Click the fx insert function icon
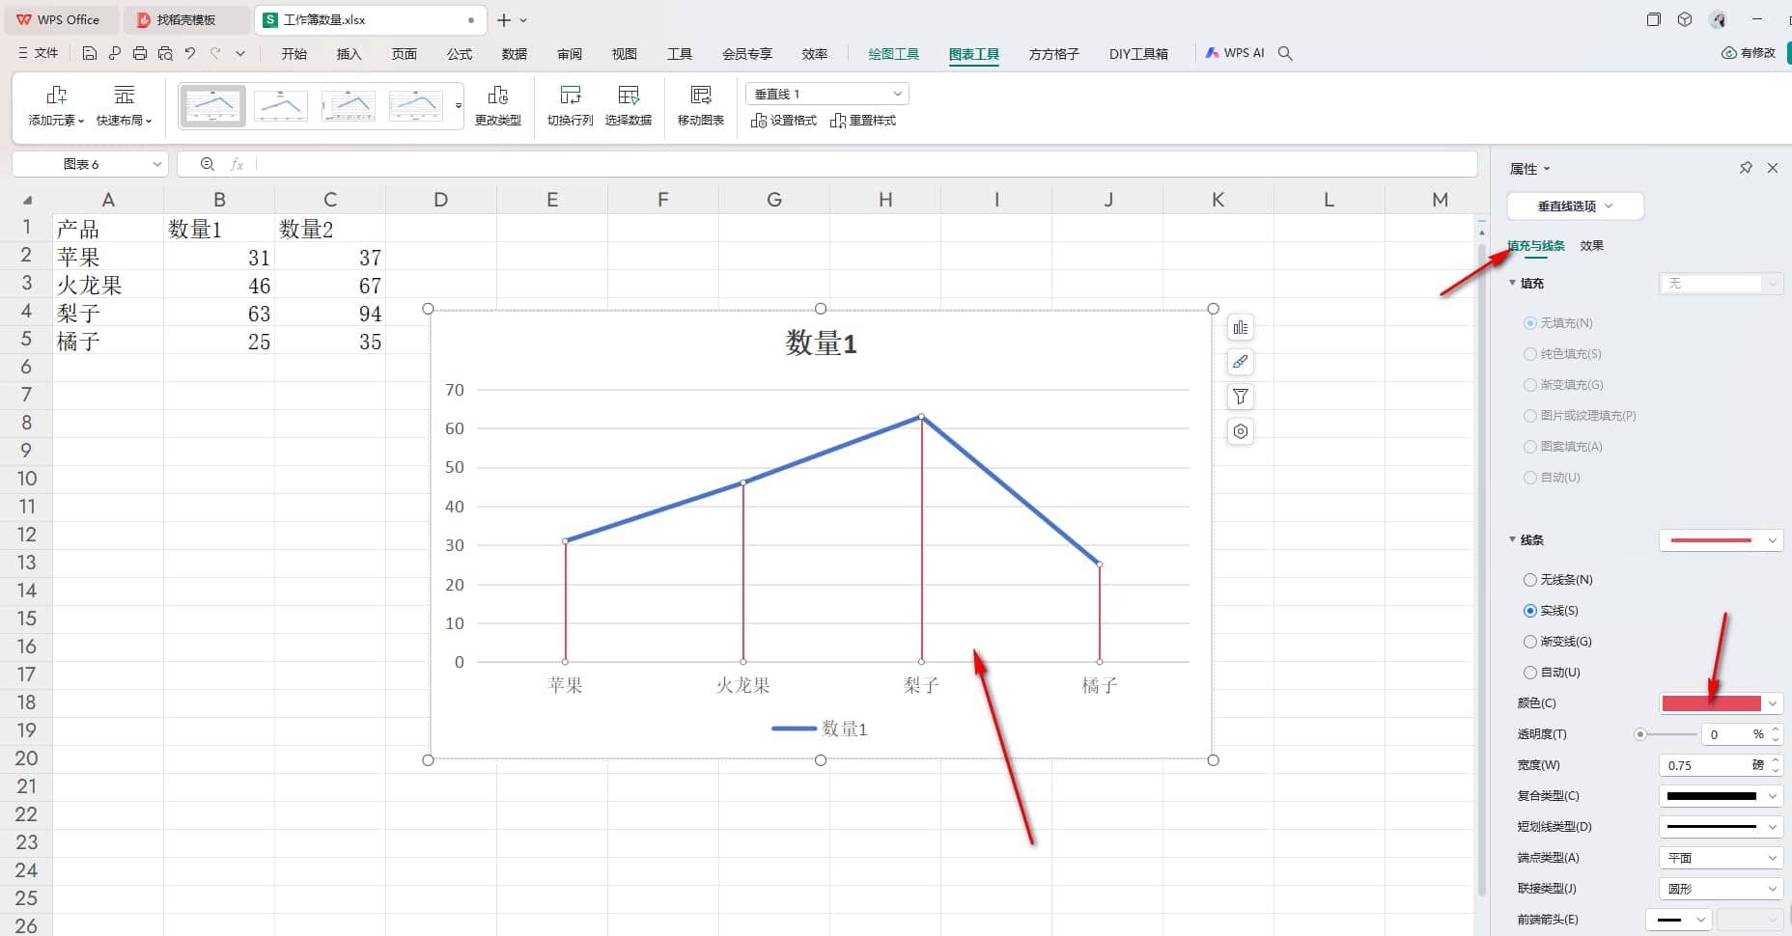This screenshot has width=1792, height=936. (x=237, y=164)
